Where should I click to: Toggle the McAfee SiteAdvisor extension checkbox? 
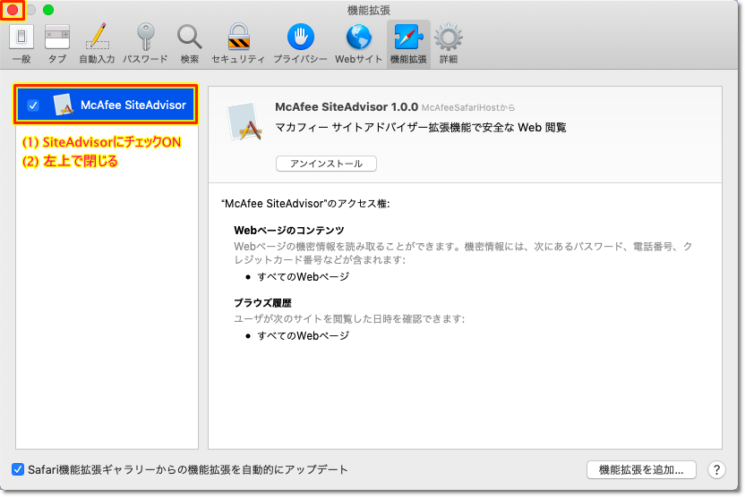tap(33, 105)
